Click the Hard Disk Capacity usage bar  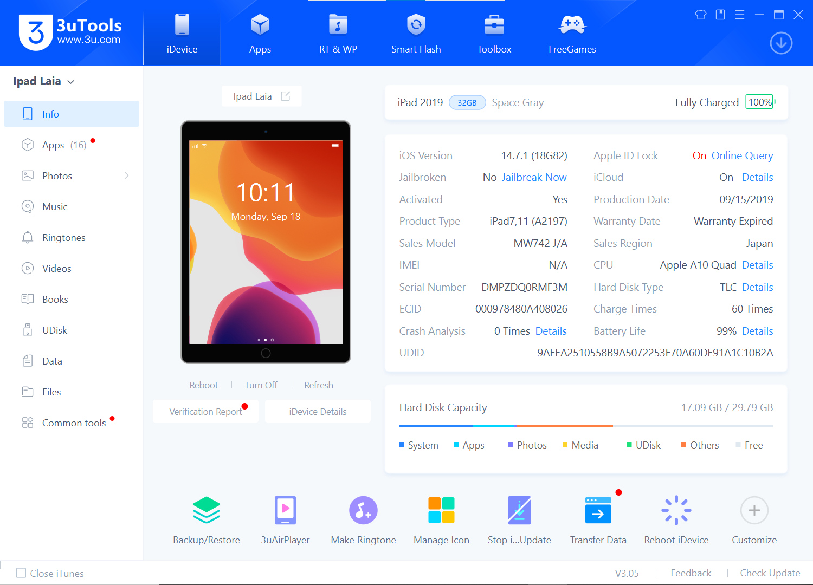pos(586,426)
